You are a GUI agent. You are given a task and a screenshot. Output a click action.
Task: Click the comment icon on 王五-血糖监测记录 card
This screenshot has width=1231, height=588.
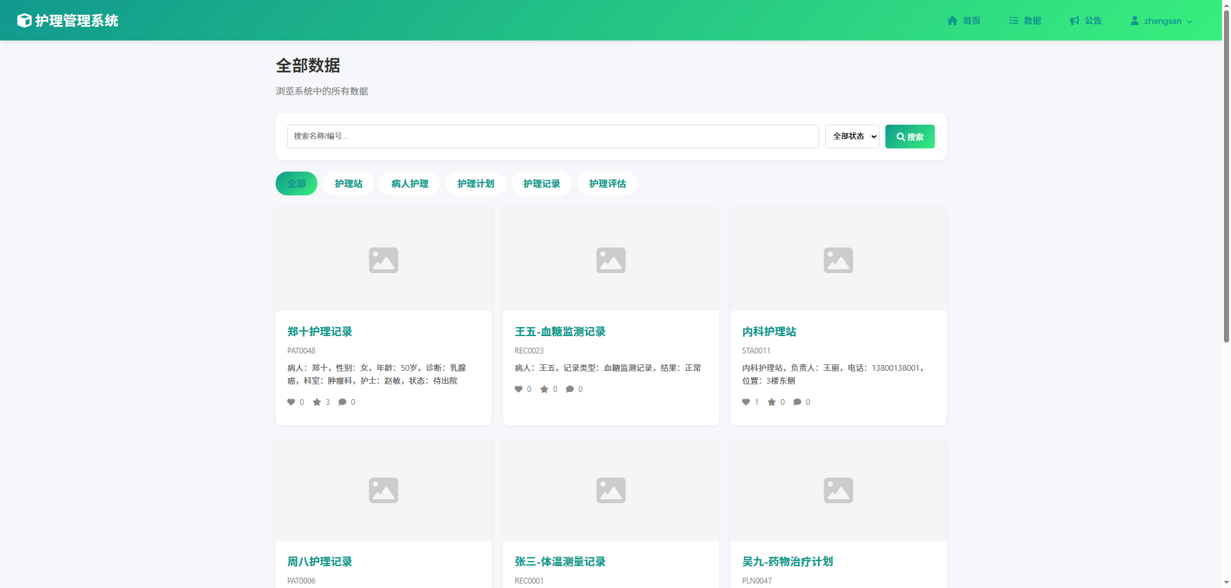click(570, 389)
